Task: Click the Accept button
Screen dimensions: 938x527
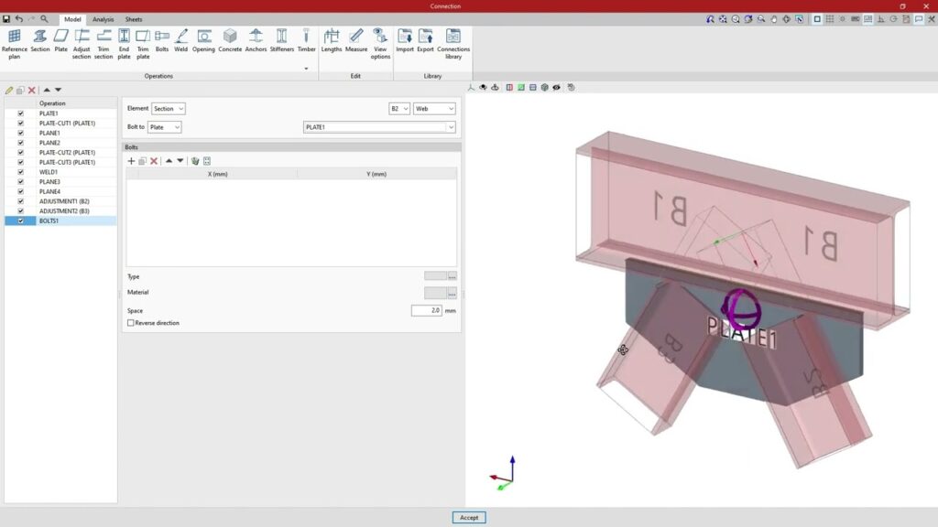Action: tap(469, 517)
